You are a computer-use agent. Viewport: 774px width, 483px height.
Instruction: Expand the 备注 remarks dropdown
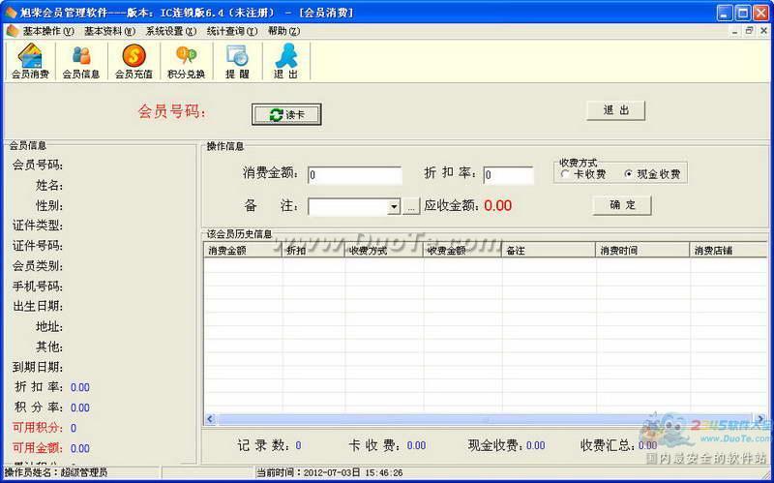click(x=394, y=206)
